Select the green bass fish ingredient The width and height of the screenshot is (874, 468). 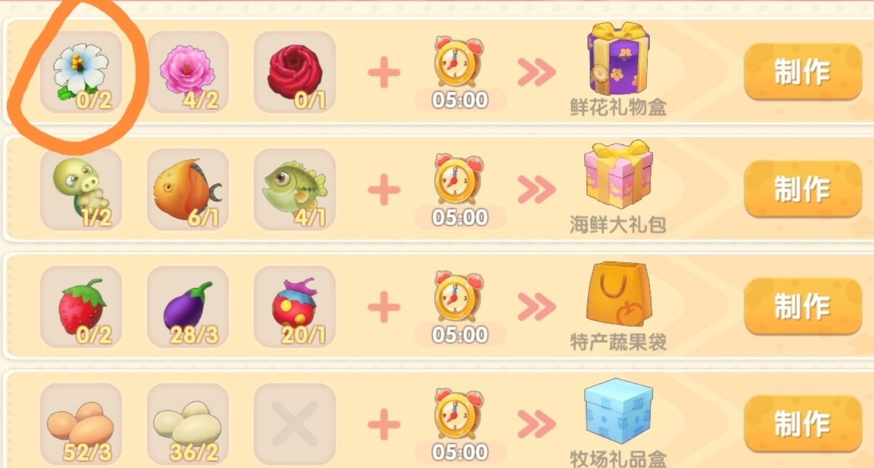[x=294, y=189]
